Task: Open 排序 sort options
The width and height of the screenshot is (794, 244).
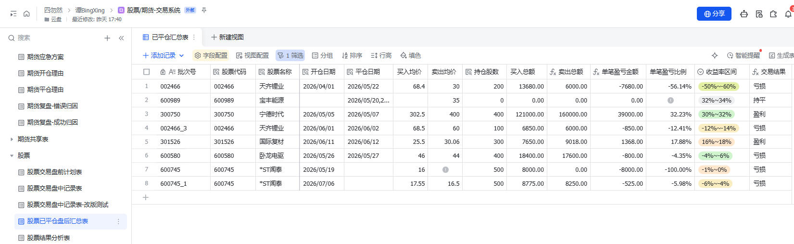Action: 352,55
